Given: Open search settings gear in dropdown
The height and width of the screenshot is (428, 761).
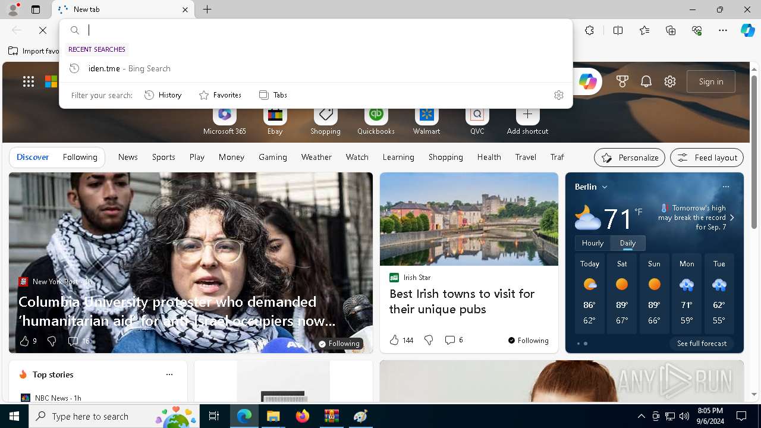Looking at the screenshot, I should (x=558, y=95).
